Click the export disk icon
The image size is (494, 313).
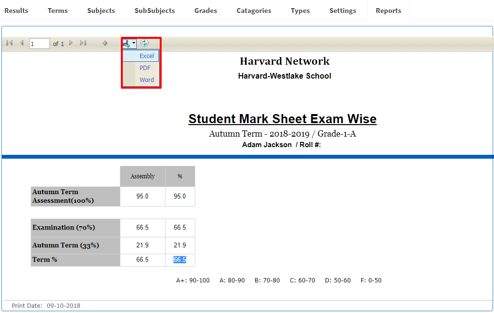tap(127, 44)
